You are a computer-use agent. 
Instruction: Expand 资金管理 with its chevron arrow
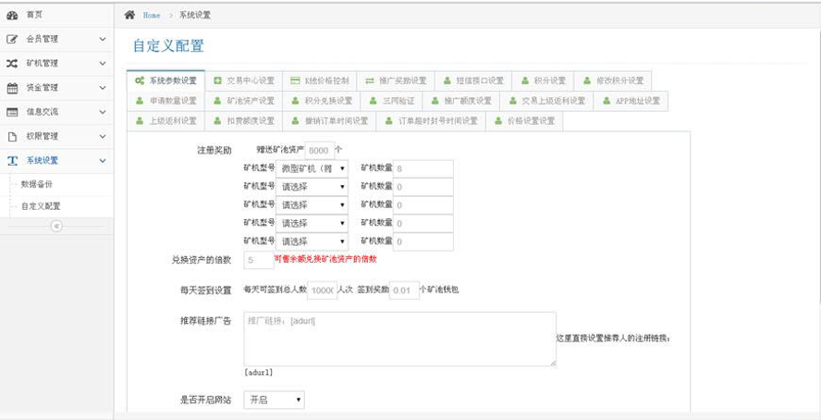[103, 88]
